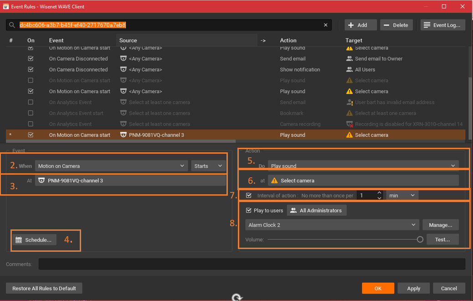
Task: Click the warning icon in the 'at Select camera' field
Action: 274,181
